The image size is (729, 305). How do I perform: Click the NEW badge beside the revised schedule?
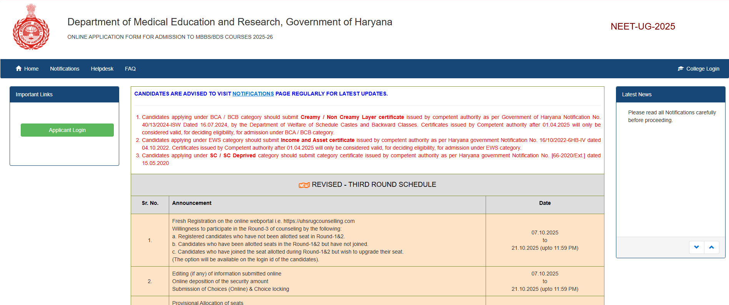304,185
